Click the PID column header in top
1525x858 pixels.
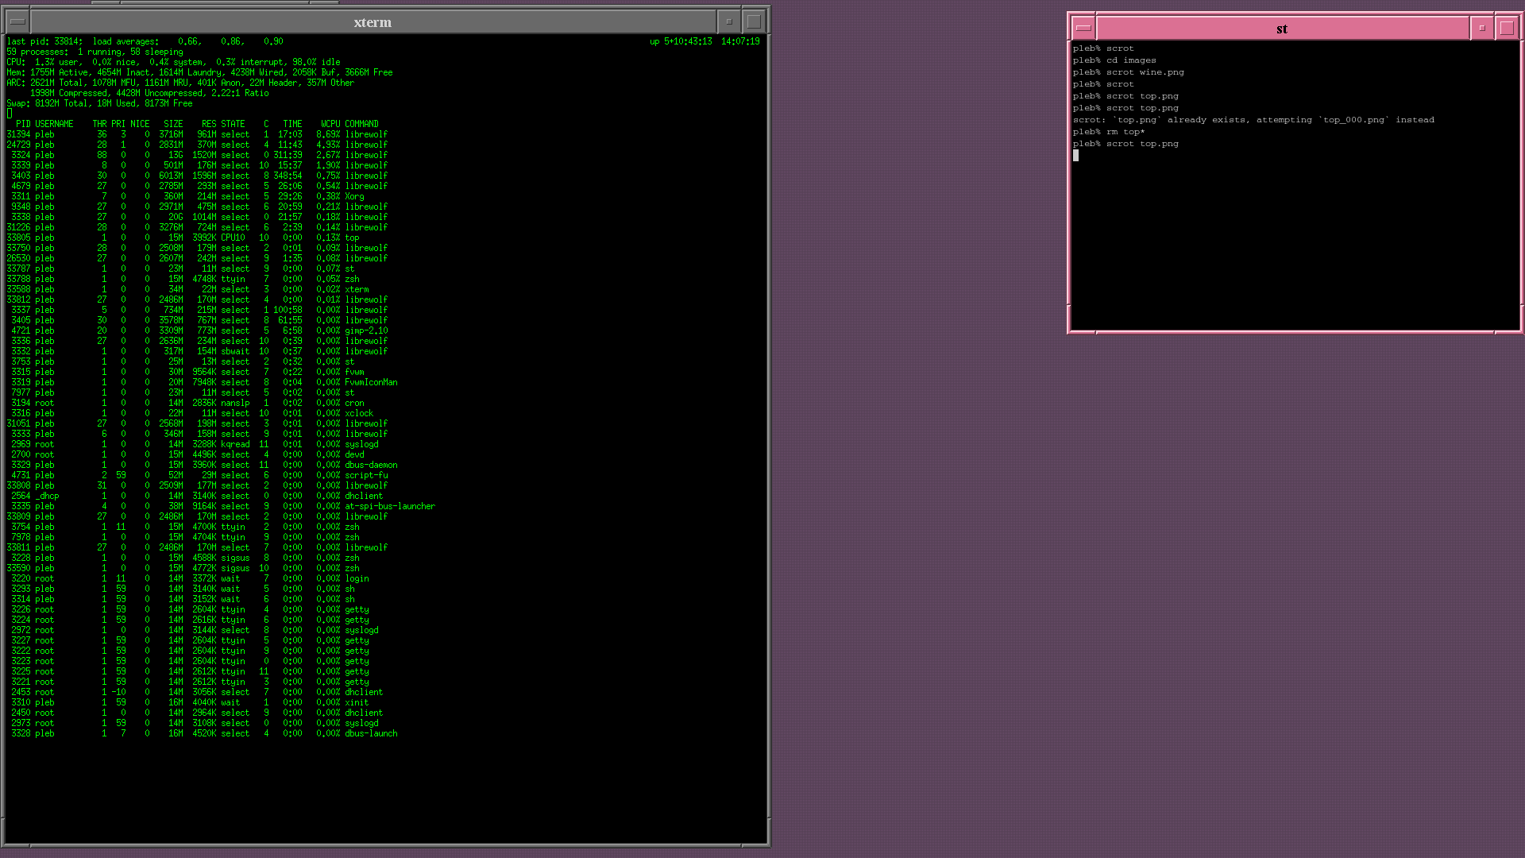(x=23, y=124)
